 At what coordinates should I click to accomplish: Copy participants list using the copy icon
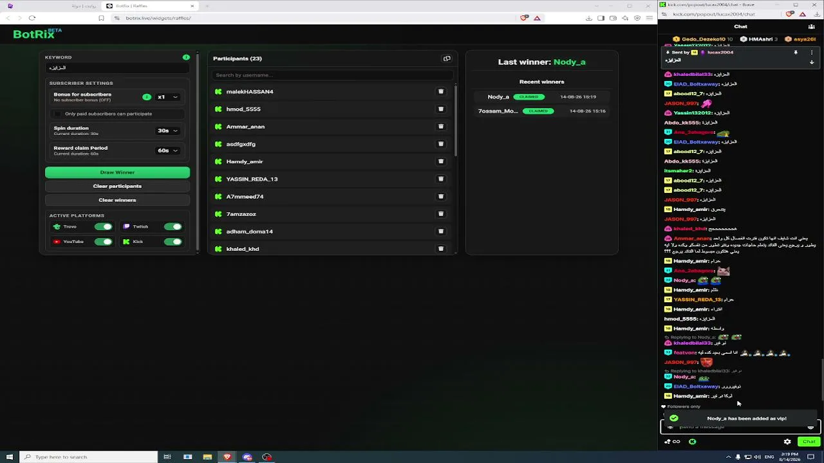[447, 59]
